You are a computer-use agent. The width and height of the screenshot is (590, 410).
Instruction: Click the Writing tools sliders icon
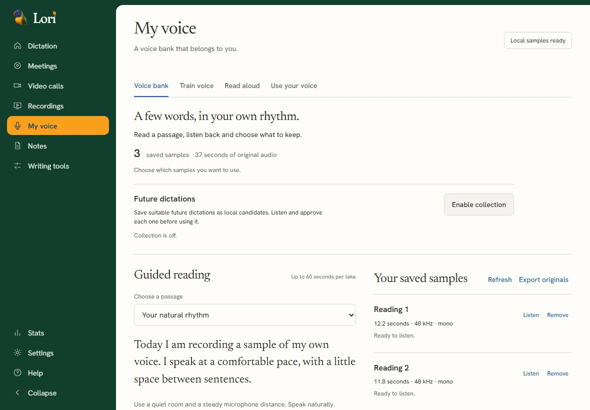click(x=17, y=166)
